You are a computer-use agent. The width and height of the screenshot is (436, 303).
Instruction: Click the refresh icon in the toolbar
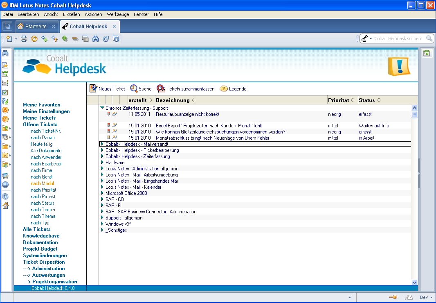(x=106, y=39)
